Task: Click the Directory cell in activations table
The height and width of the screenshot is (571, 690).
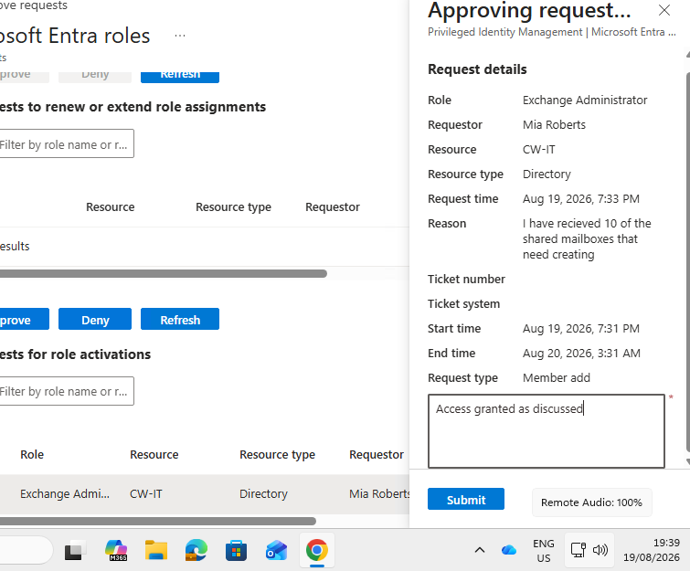Action: coord(263,493)
